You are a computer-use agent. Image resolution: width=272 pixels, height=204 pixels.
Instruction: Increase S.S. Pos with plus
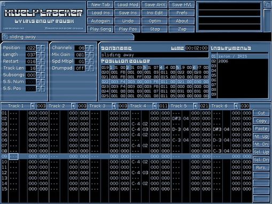click(38, 89)
